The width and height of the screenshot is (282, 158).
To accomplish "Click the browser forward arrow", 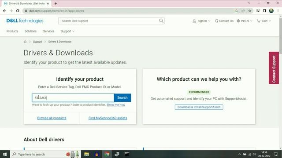I will coord(11,11).
